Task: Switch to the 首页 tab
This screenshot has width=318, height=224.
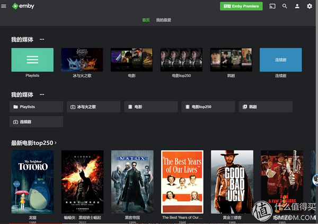Action: [146, 20]
